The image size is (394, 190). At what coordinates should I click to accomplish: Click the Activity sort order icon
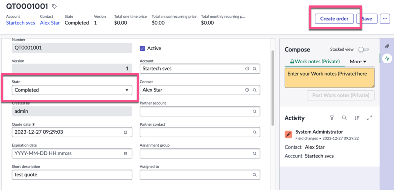coord(357,118)
